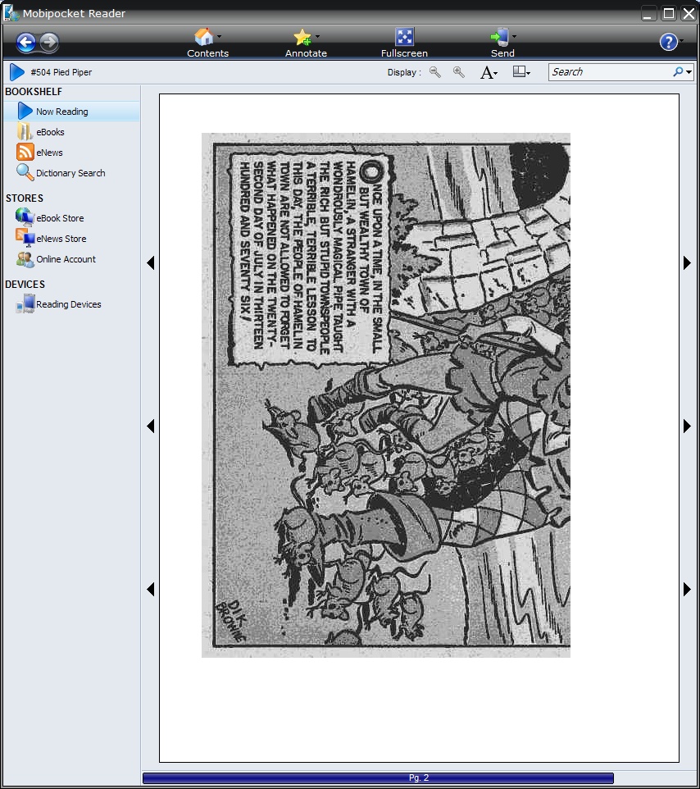700x789 pixels.
Task: Click the zoom in magnifier icon
Action: point(459,72)
